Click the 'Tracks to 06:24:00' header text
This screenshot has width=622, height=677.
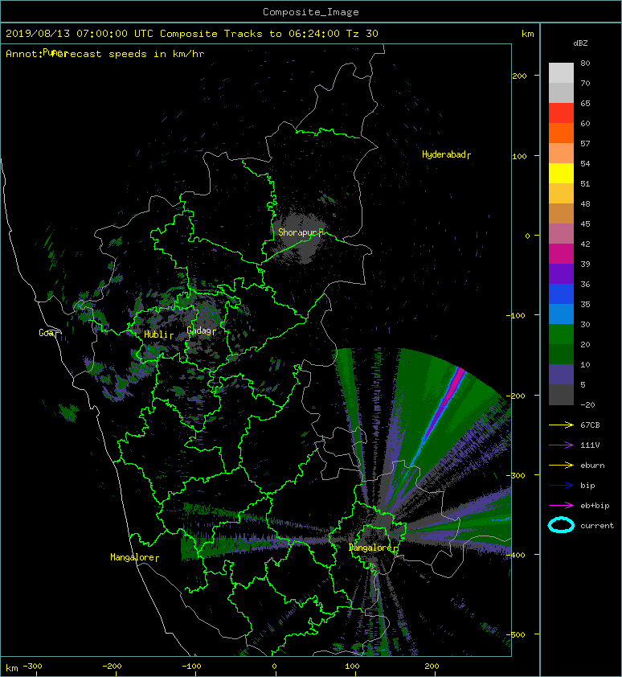281,34
